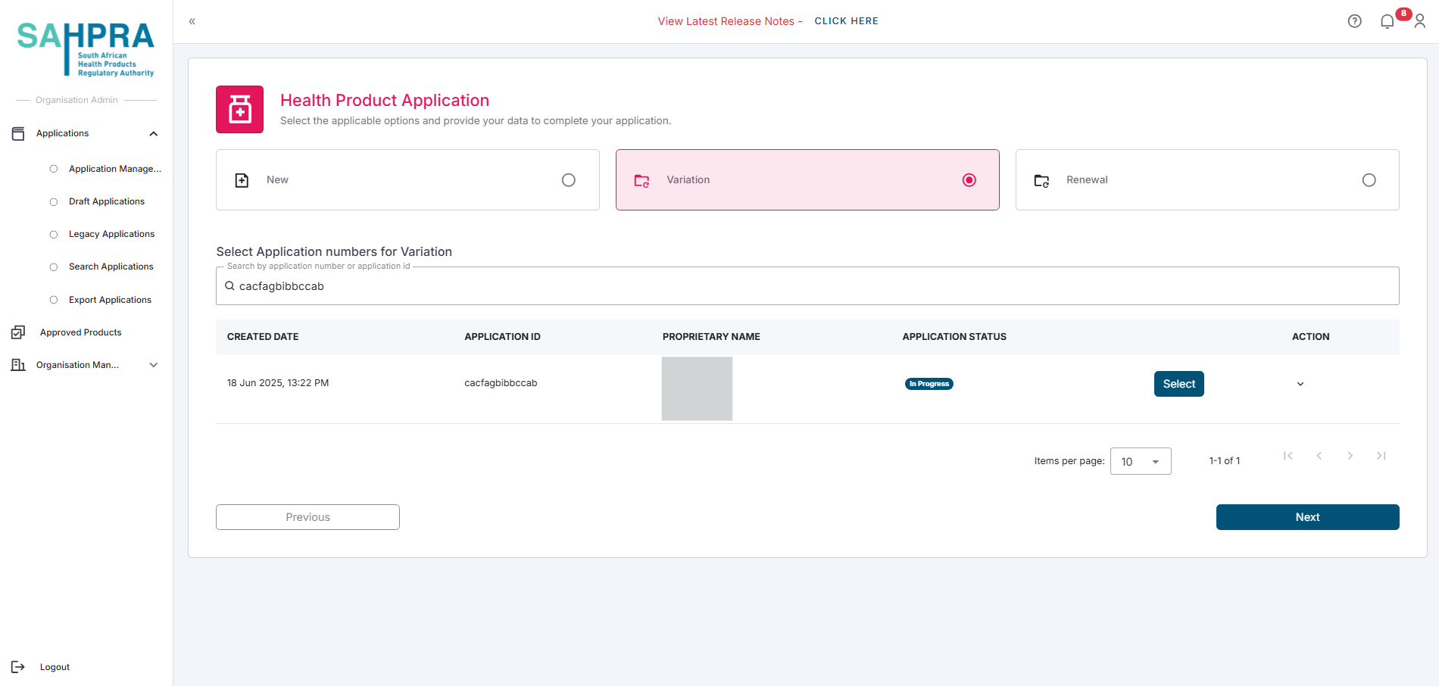
Task: Collapse sidebar with double chevron icon
Action: click(x=192, y=21)
